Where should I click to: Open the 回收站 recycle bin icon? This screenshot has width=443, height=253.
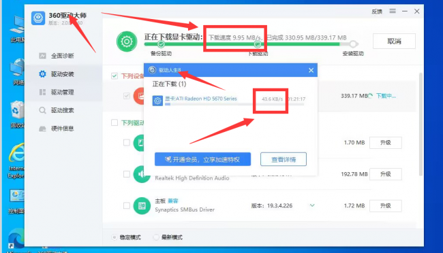click(18, 114)
